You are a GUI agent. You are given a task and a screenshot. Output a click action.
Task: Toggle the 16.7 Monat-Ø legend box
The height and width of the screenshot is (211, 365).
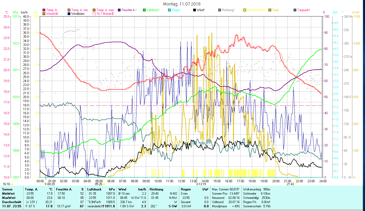click(94, 14)
